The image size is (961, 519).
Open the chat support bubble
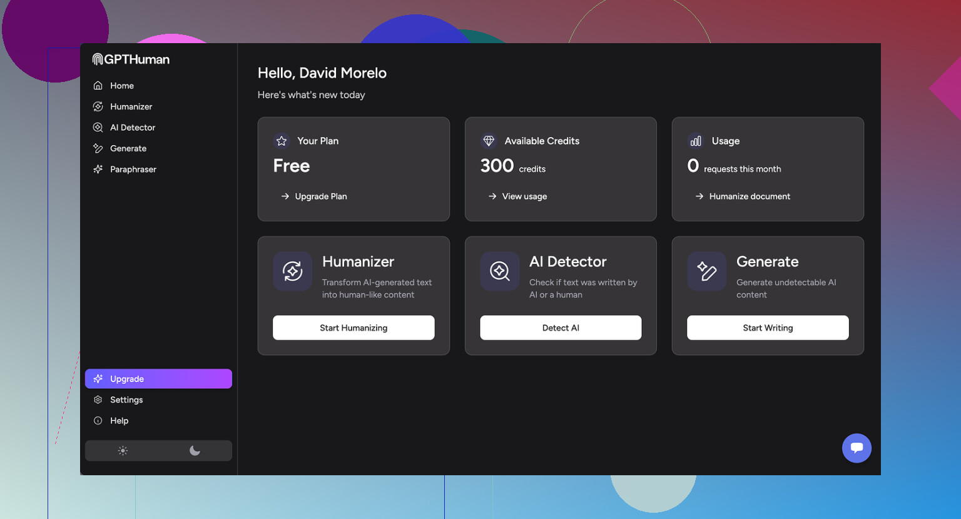click(x=857, y=448)
